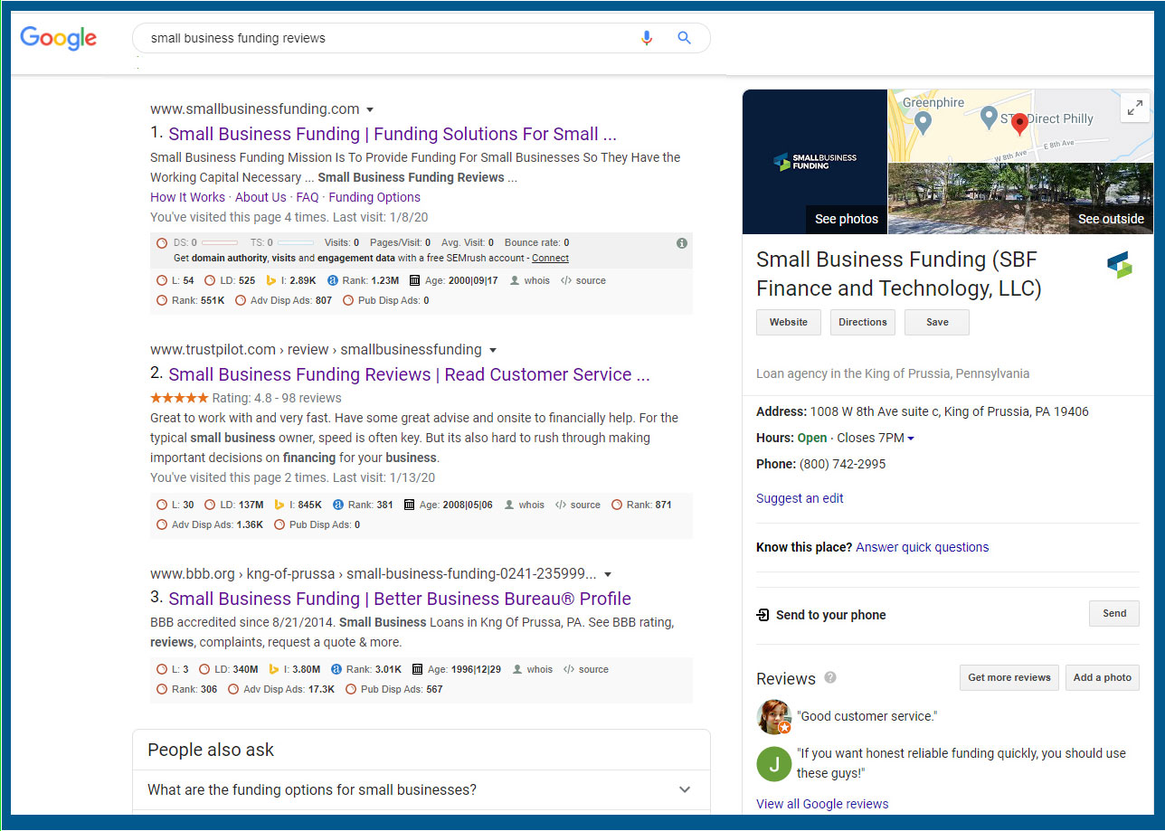This screenshot has height=831, width=1165.
Task: Open dropdown arrow next to smallbusinessfunding.com URL
Action: pos(370,109)
